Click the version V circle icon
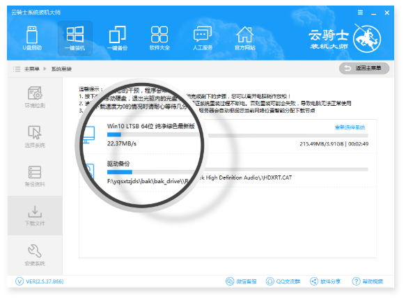Image resolution: width=406 pixels, height=298 pixels. click(x=19, y=281)
